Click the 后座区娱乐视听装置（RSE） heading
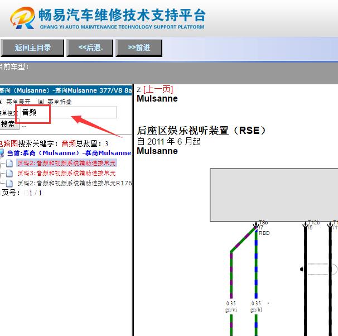 202,130
